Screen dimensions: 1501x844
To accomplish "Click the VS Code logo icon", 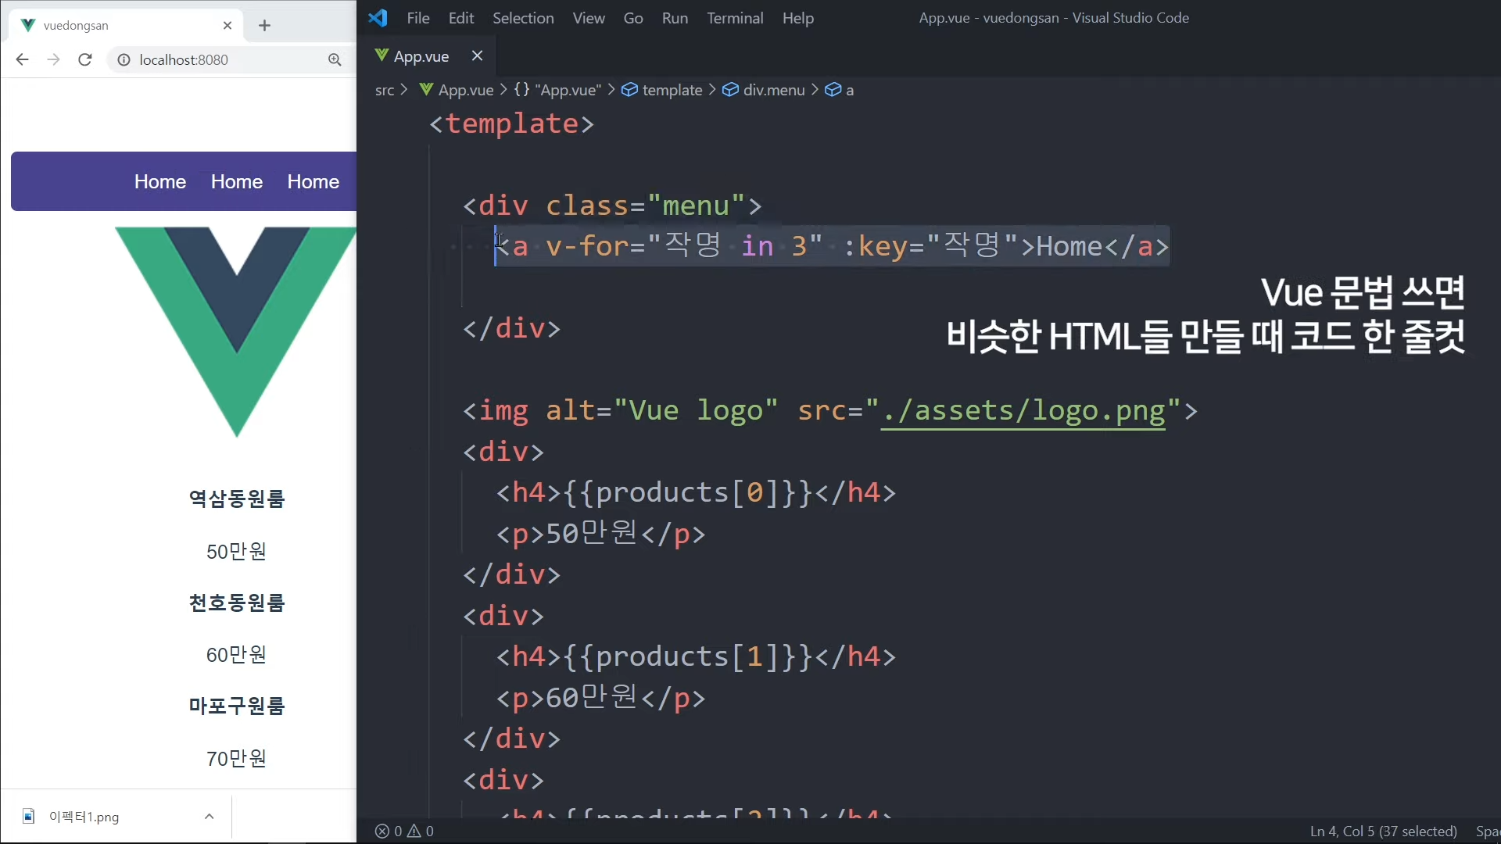I will (x=378, y=18).
